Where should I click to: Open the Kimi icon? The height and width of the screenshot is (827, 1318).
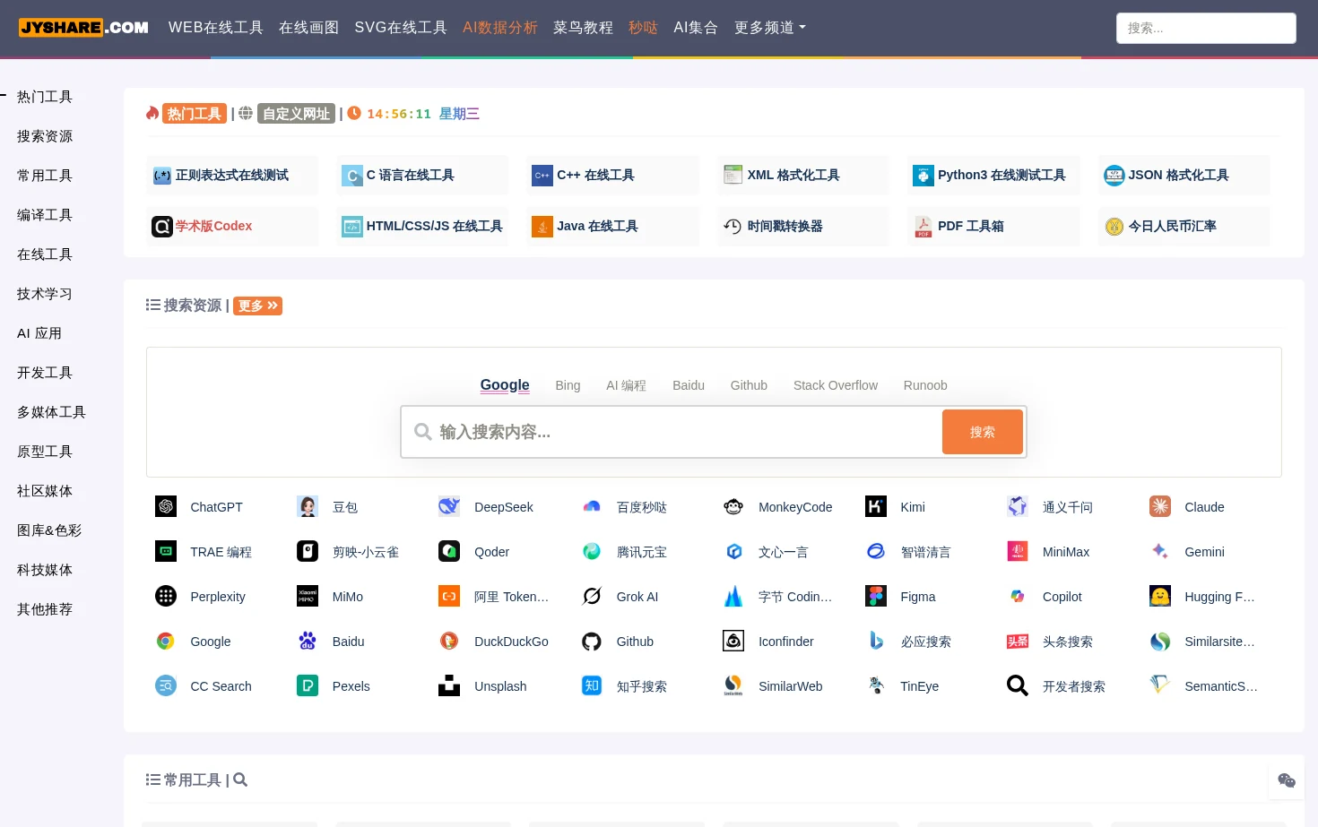tap(876, 507)
